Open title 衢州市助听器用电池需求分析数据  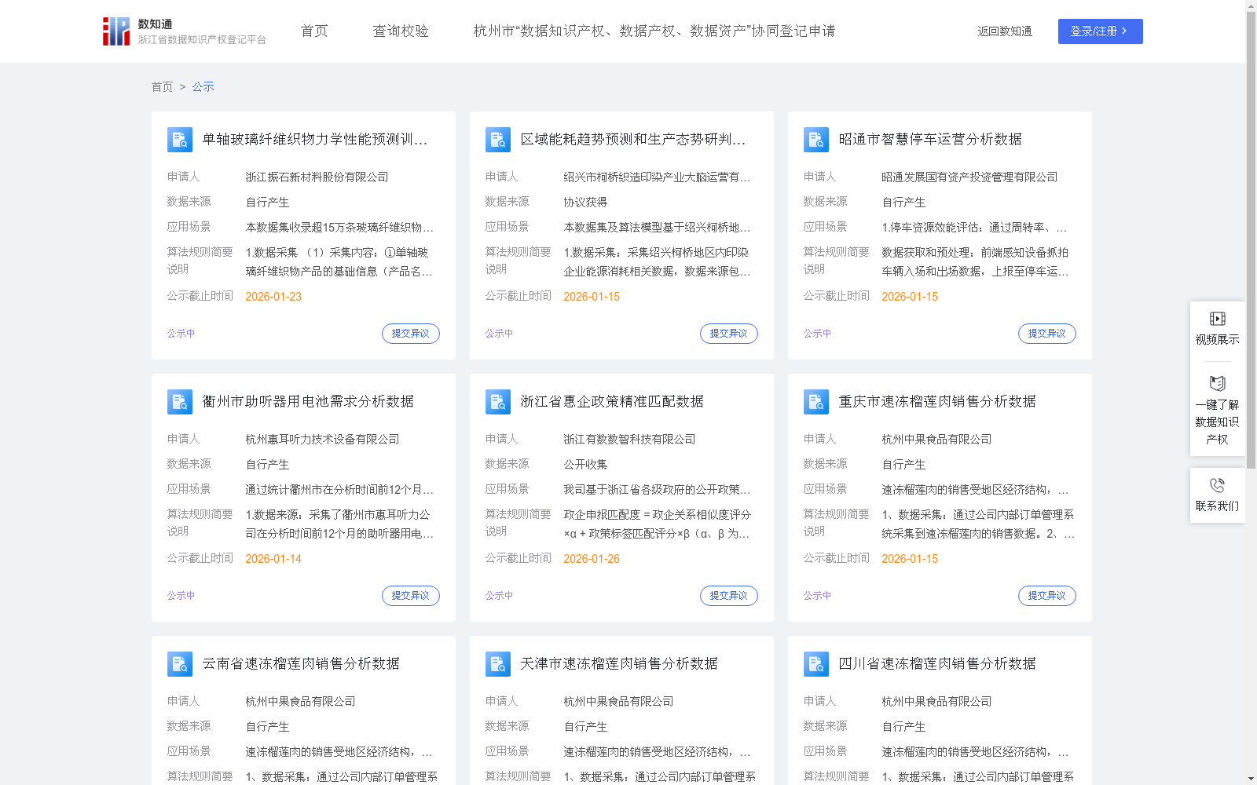click(x=308, y=401)
